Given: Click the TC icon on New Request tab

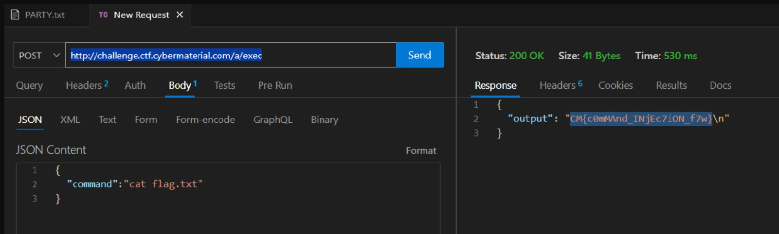Looking at the screenshot, I should pyautogui.click(x=103, y=15).
